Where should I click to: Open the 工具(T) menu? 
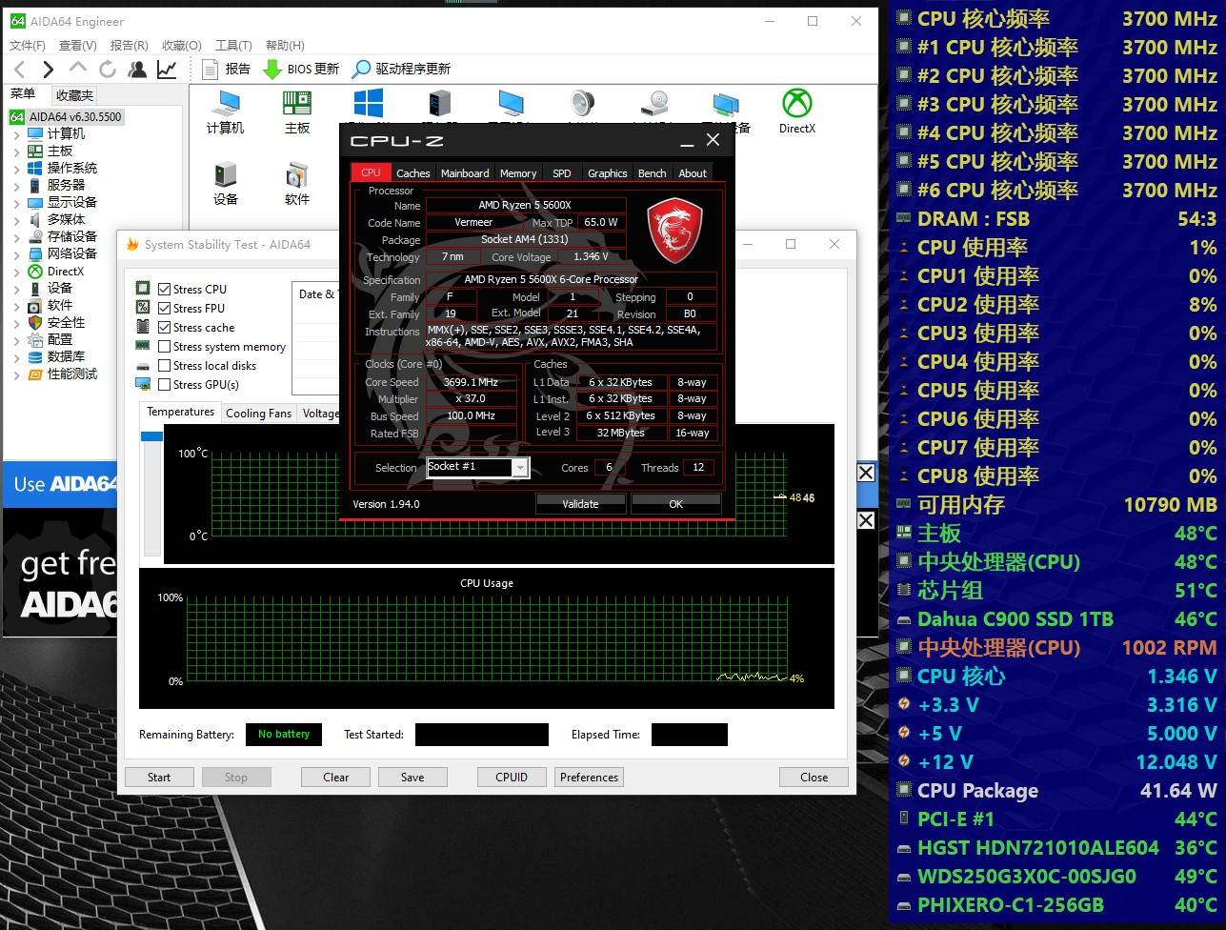tap(233, 45)
